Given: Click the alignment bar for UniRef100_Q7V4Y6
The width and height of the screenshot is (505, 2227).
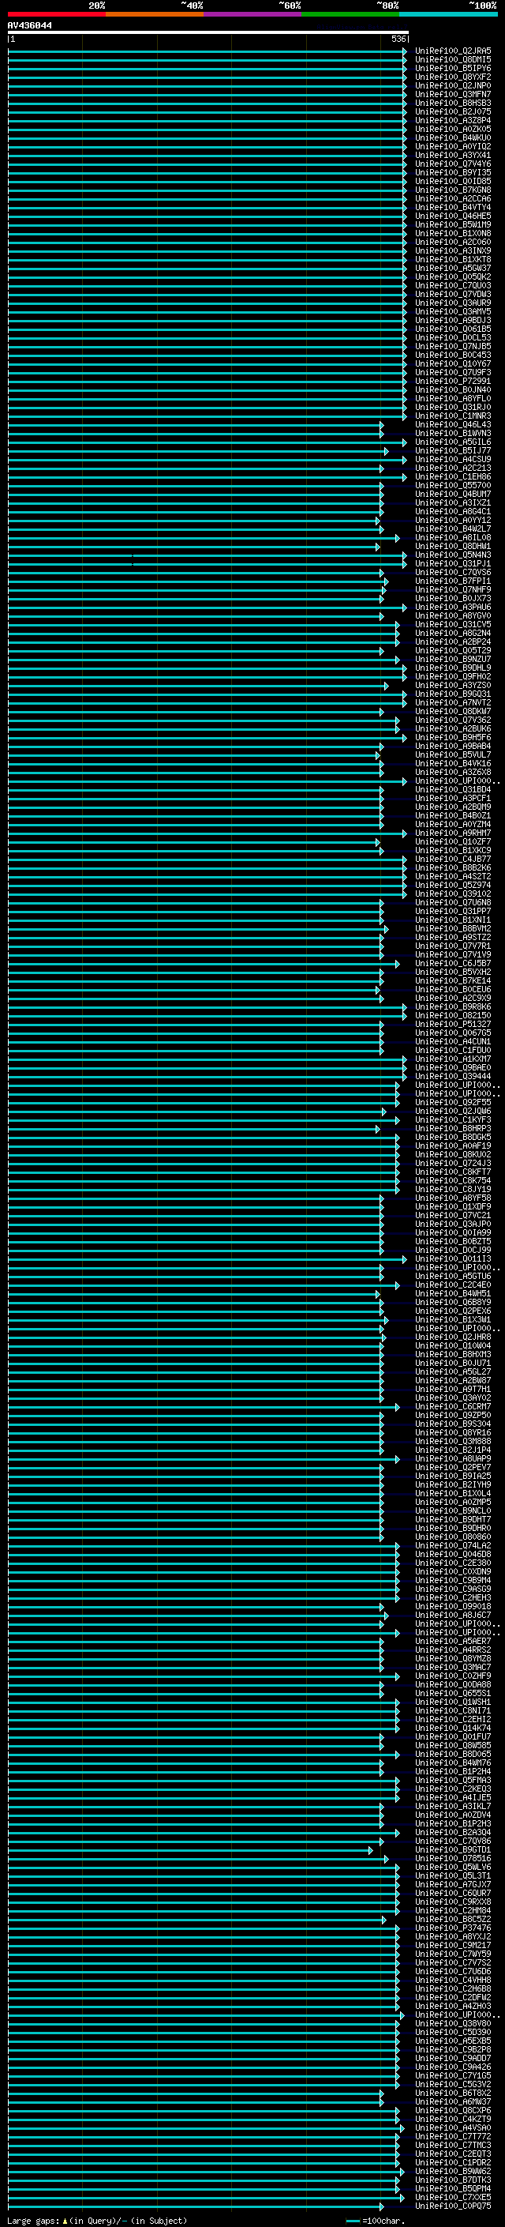Looking at the screenshot, I should click(x=208, y=164).
